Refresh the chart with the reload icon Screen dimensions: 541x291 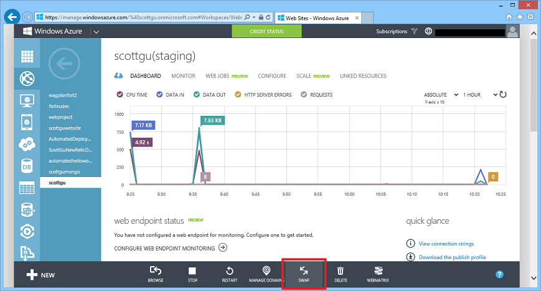click(503, 95)
